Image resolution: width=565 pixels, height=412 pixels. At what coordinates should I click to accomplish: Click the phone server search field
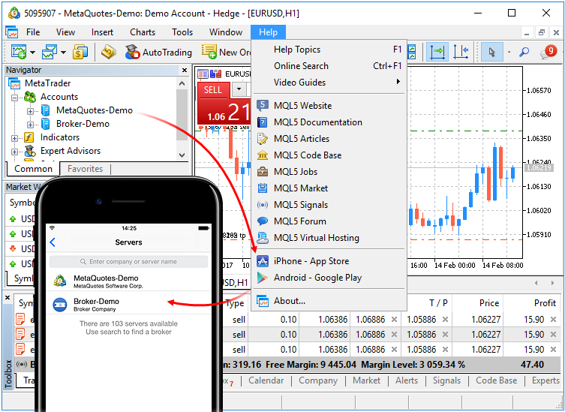tap(128, 261)
